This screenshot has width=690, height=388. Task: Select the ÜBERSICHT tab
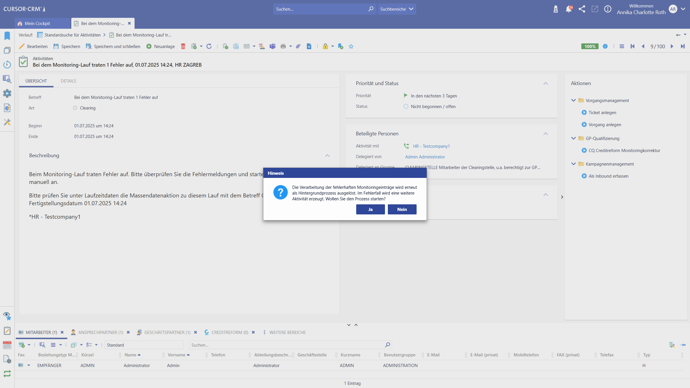[x=36, y=81]
